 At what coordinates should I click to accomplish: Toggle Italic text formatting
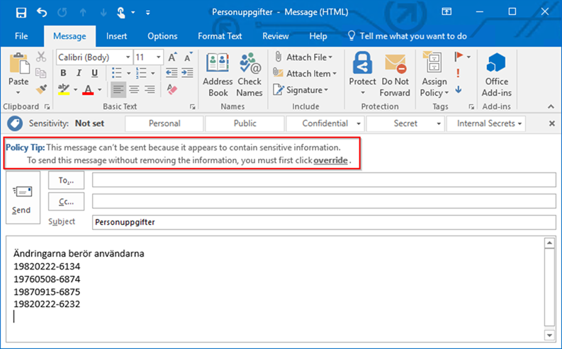(79, 73)
